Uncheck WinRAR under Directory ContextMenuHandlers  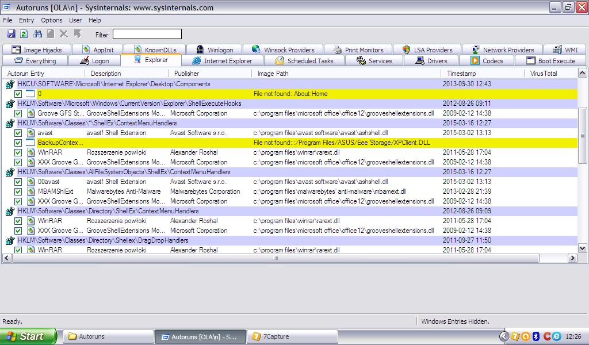[x=18, y=221]
